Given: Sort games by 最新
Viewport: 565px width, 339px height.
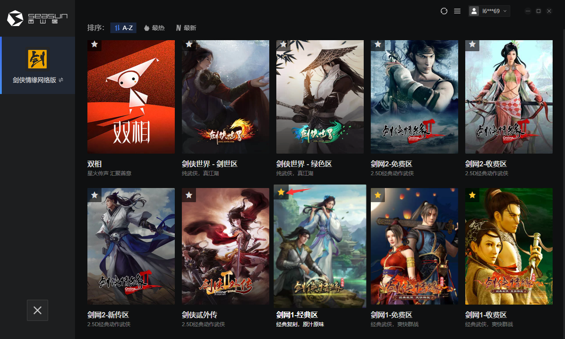Looking at the screenshot, I should (x=186, y=28).
